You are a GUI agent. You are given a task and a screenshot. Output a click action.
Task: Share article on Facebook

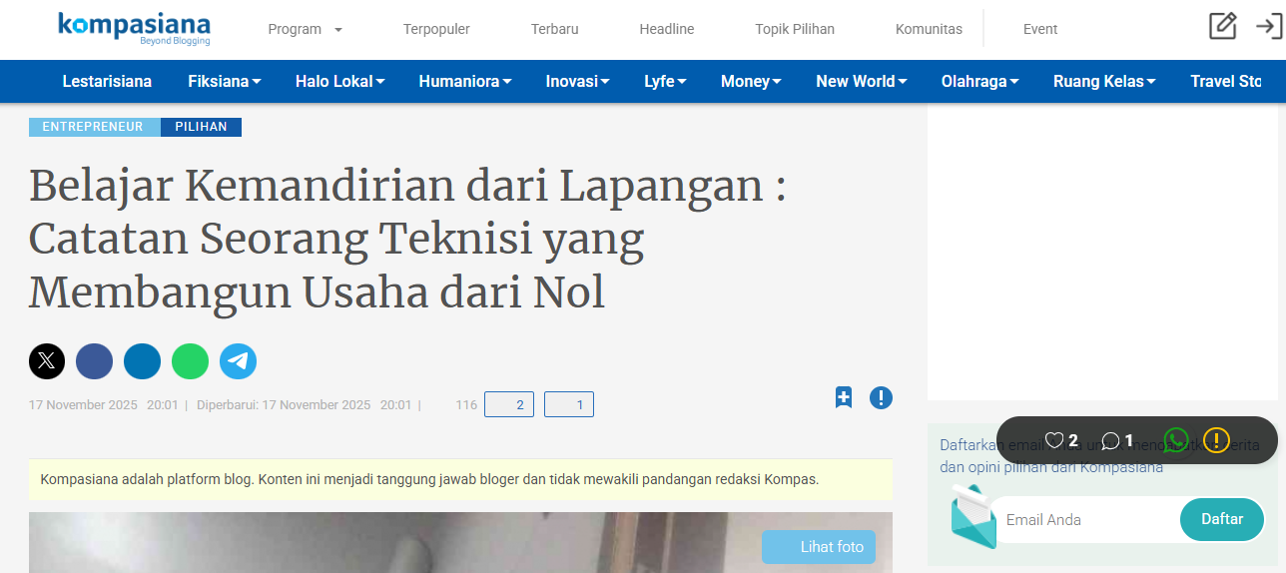point(95,361)
